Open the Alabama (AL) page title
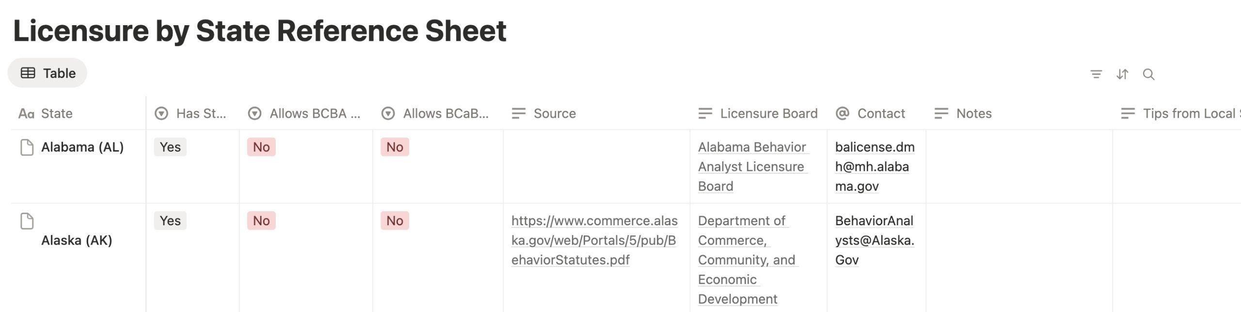Screen dimensions: 1241x312 tap(82, 147)
